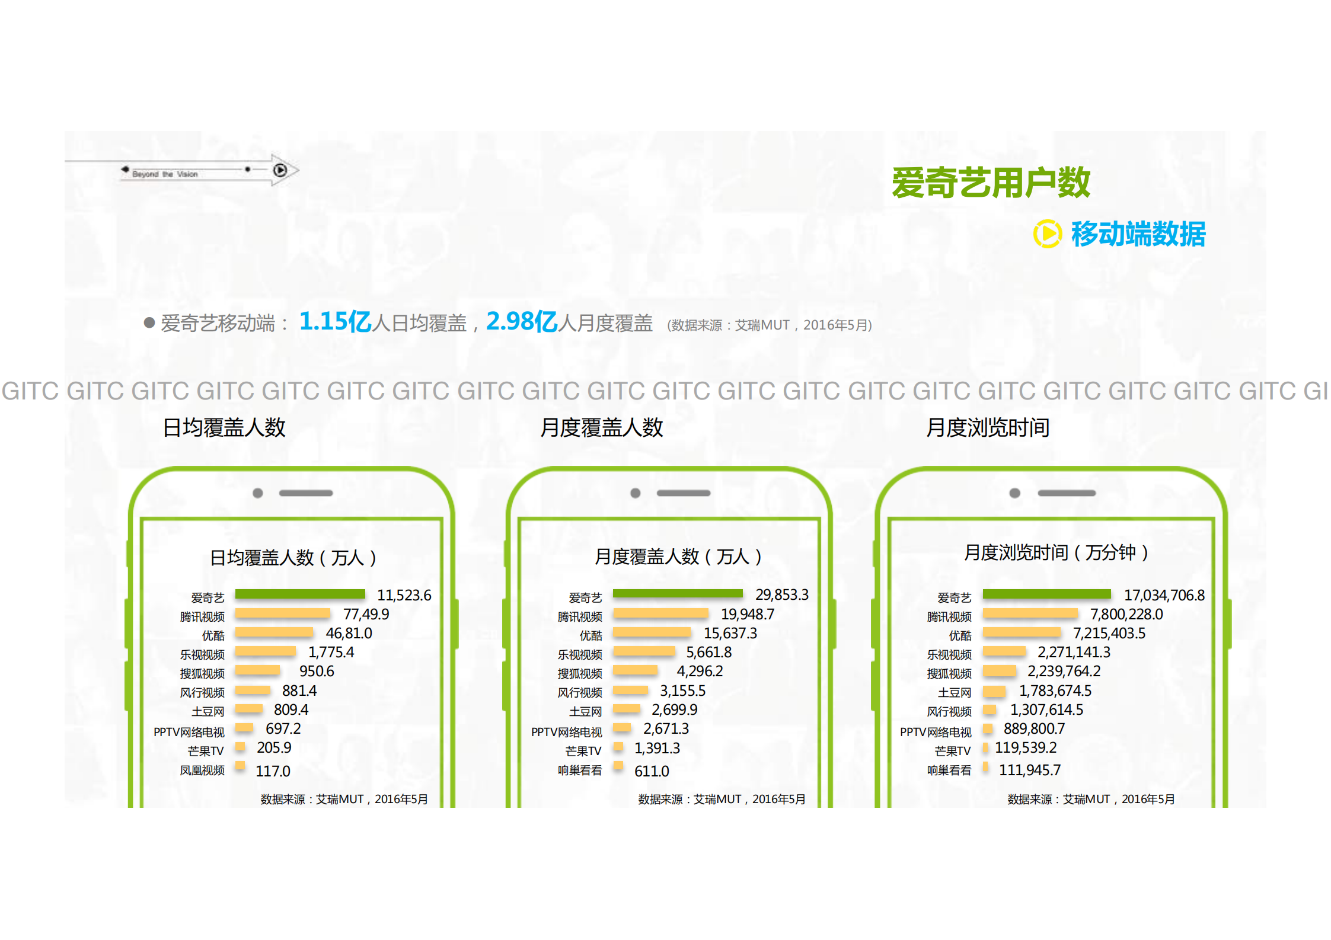This screenshot has height=940, width=1331.
Task: Select the green bullet before 爱奇艺移动端
Action: coord(148,321)
